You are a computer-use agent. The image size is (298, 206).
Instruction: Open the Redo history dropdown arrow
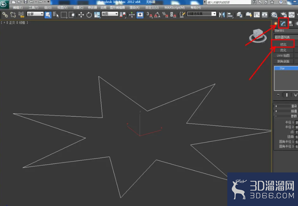click(45, 2)
